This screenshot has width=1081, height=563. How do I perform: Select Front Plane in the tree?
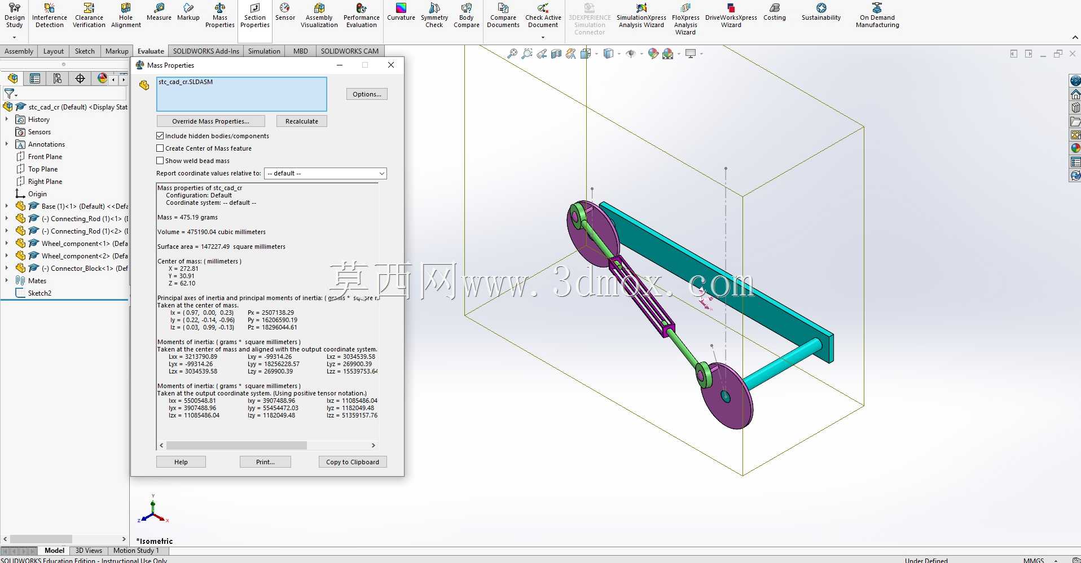[x=45, y=157]
